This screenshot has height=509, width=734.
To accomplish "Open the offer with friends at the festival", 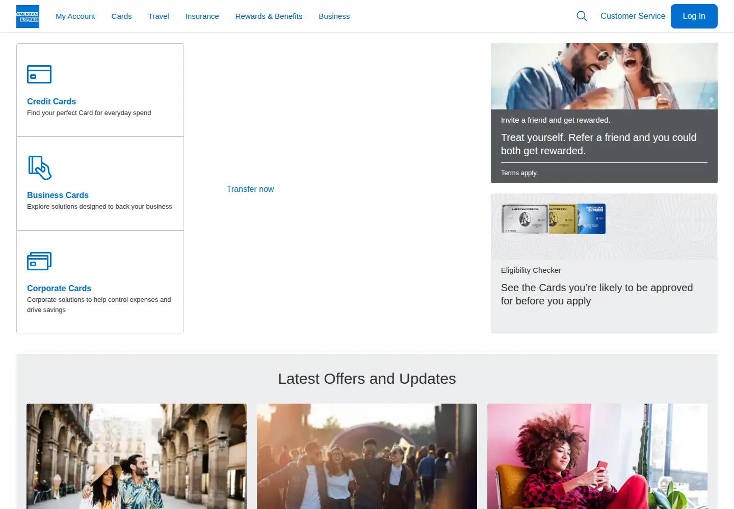I will tap(367, 456).
